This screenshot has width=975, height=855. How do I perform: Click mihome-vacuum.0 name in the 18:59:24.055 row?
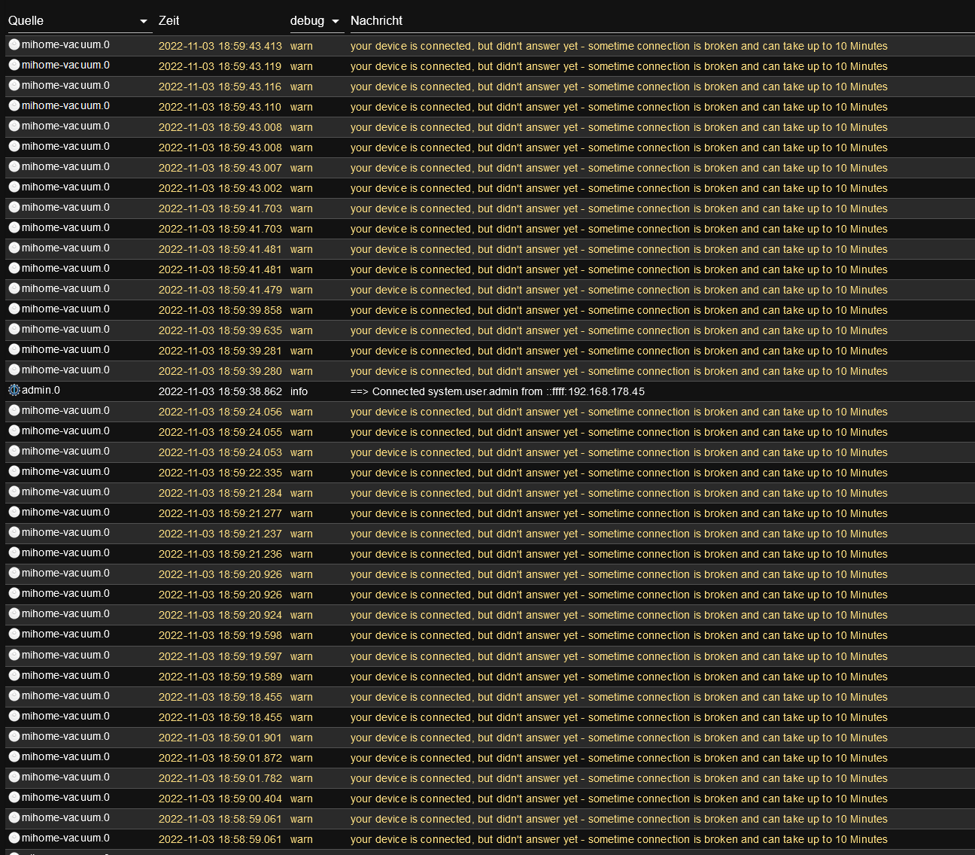click(x=65, y=431)
